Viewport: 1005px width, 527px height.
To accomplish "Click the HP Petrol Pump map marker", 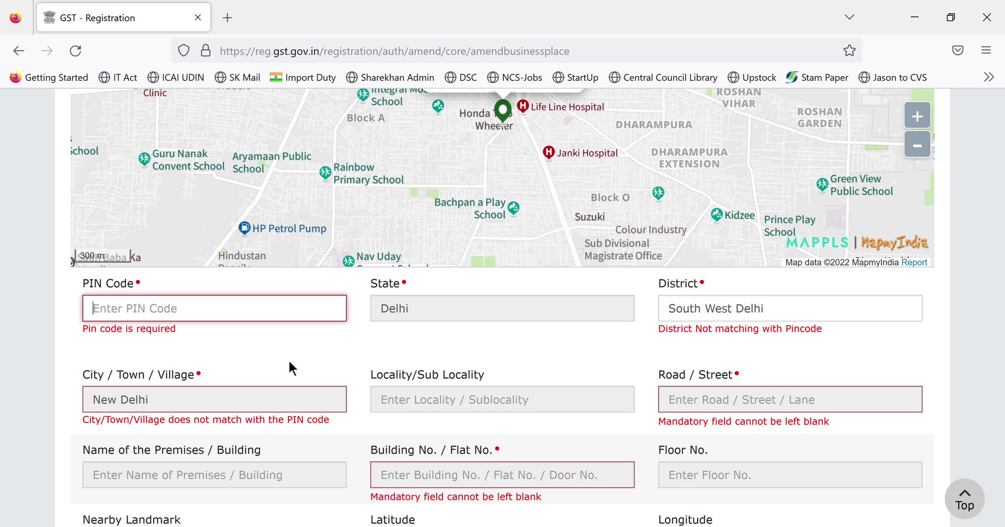I will pos(244,228).
